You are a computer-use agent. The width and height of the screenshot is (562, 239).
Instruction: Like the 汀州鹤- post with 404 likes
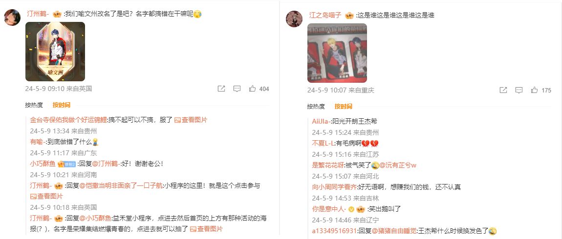coord(259,89)
